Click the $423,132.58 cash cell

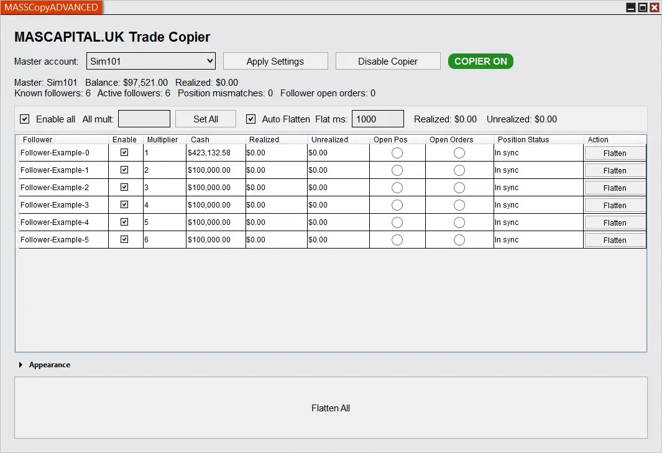click(216, 153)
